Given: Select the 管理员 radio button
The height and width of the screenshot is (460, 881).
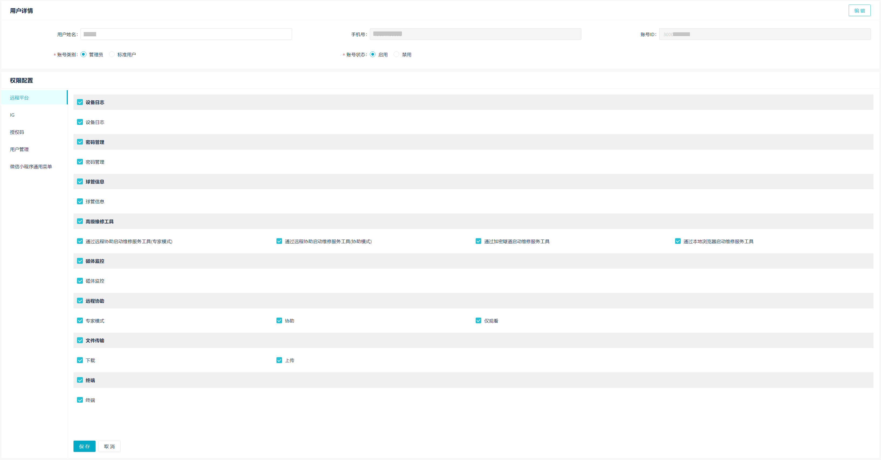Looking at the screenshot, I should pyautogui.click(x=83, y=54).
